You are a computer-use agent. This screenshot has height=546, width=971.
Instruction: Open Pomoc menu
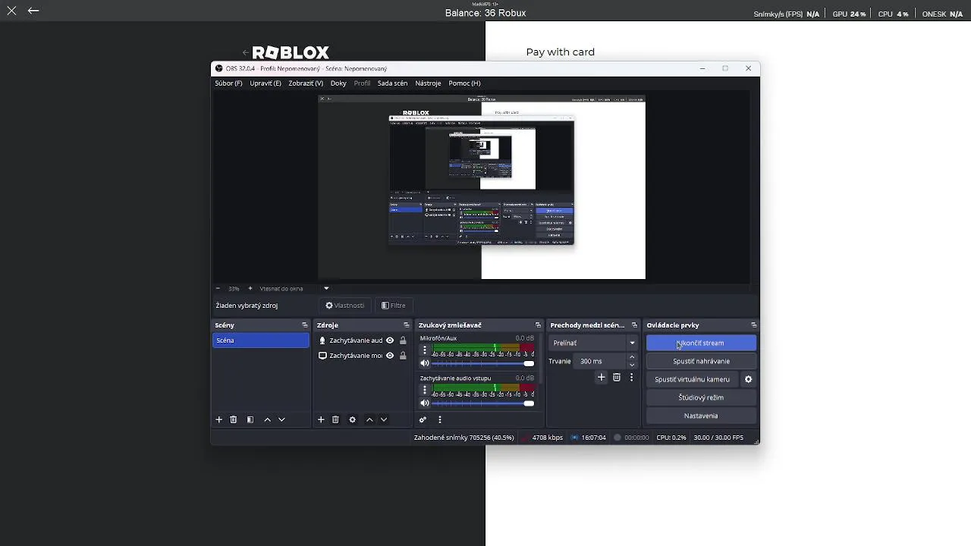pyautogui.click(x=464, y=83)
